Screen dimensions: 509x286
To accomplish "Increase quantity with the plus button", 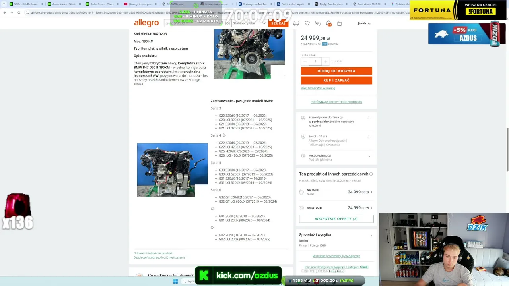I will point(325,61).
